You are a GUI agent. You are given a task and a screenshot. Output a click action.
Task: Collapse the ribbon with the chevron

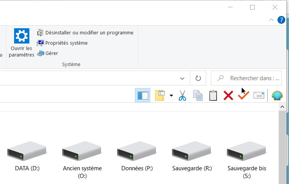point(271,20)
